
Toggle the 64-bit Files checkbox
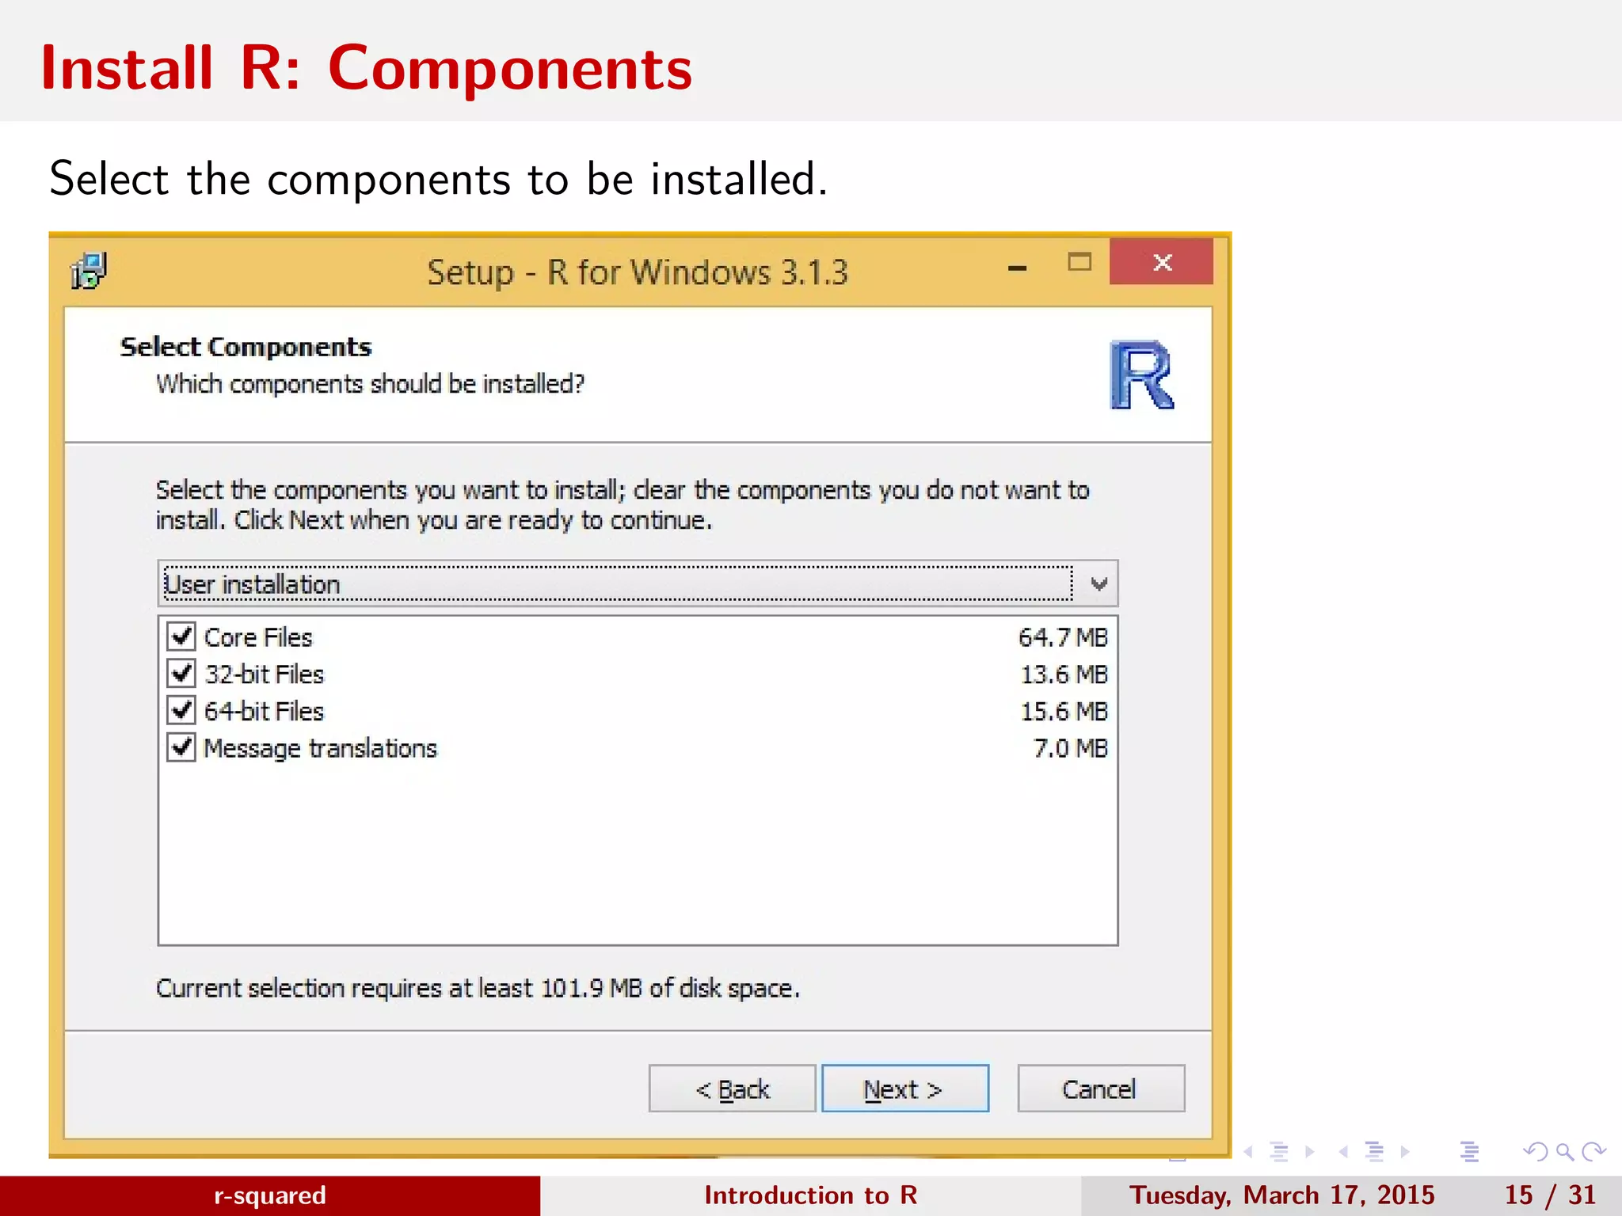pyautogui.click(x=181, y=710)
